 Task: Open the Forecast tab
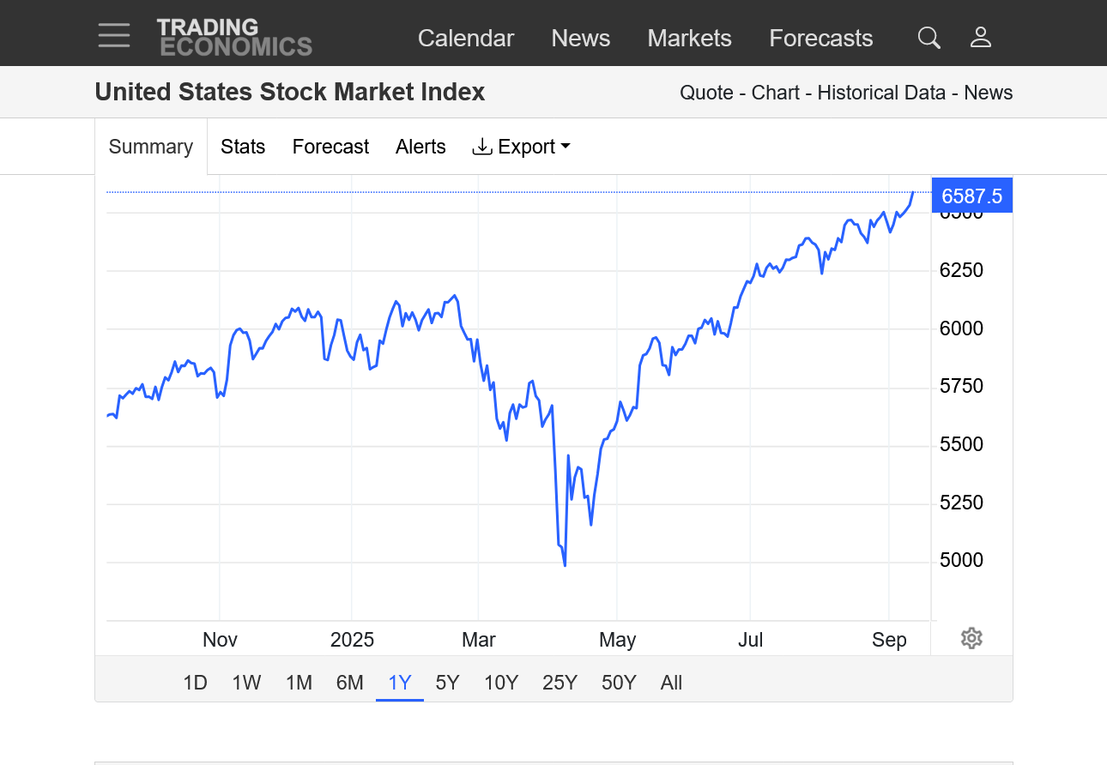[x=330, y=147]
